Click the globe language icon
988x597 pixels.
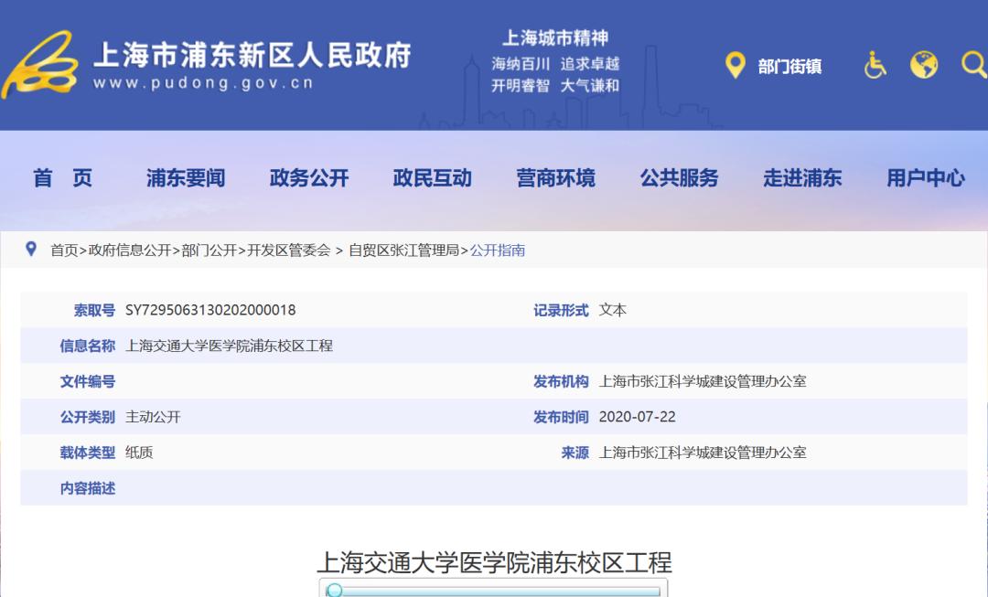pos(924,65)
